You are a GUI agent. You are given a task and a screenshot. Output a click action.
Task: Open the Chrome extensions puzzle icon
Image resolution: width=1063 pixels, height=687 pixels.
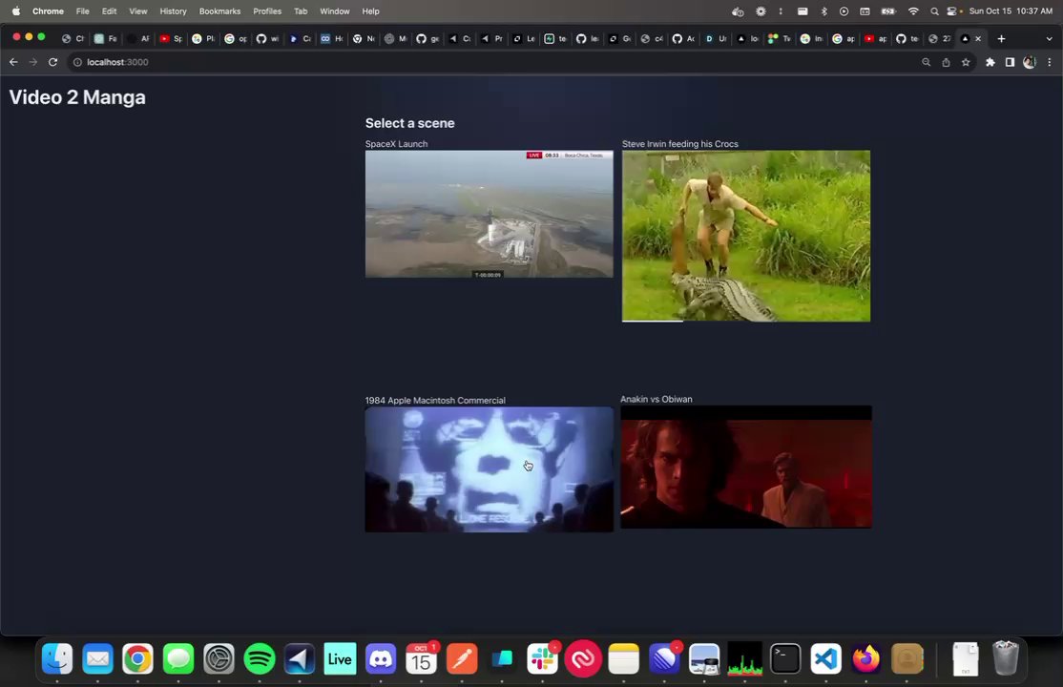click(990, 62)
